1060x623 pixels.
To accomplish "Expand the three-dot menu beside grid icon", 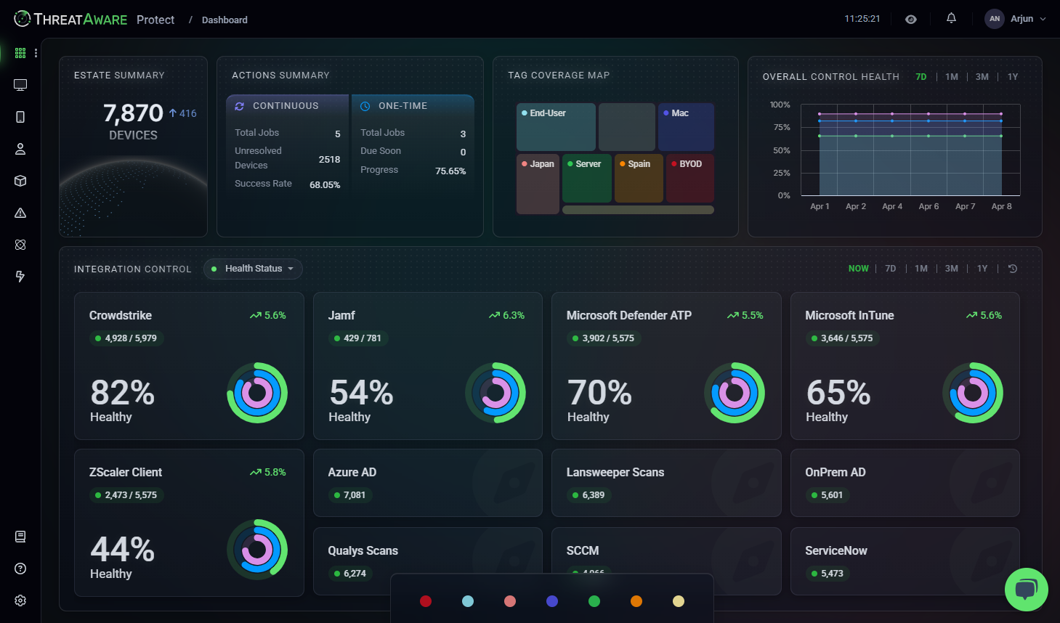I will click(36, 53).
